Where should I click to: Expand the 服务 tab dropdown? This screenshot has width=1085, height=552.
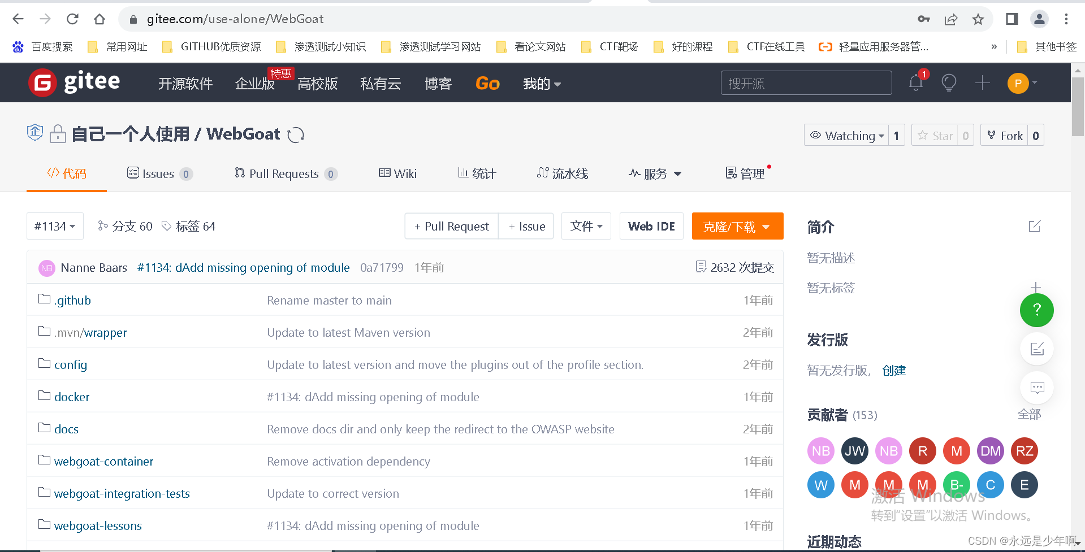(x=655, y=173)
